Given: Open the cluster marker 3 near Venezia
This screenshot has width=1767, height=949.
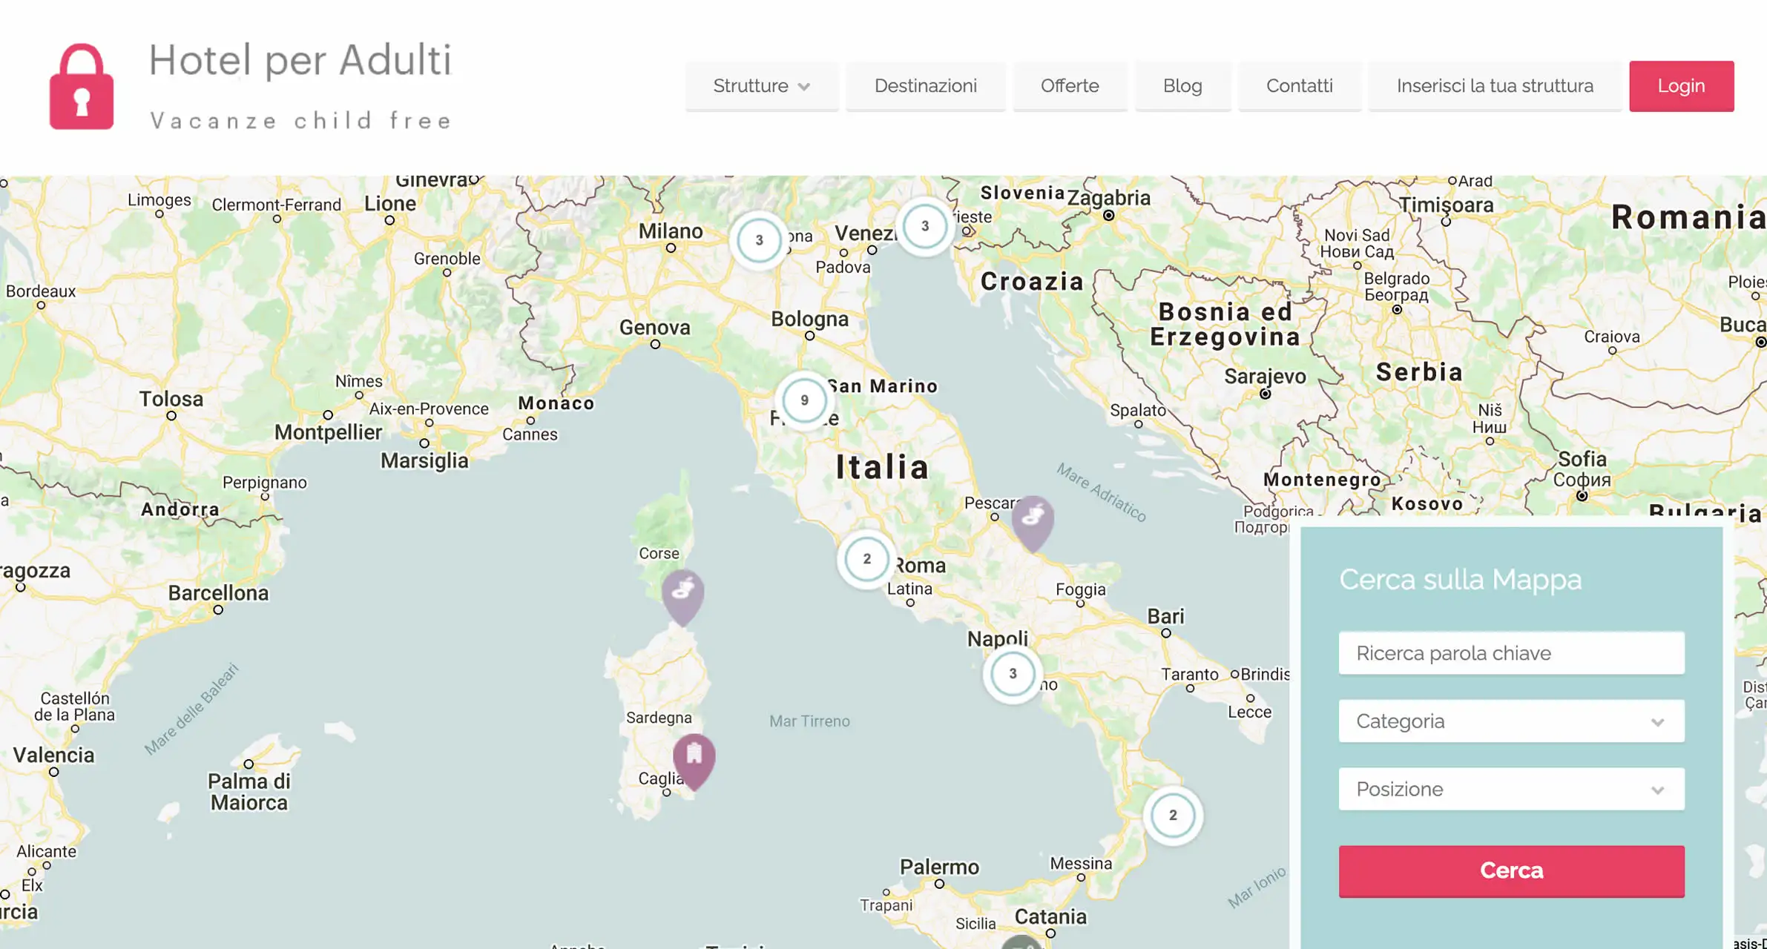Looking at the screenshot, I should pos(925,226).
